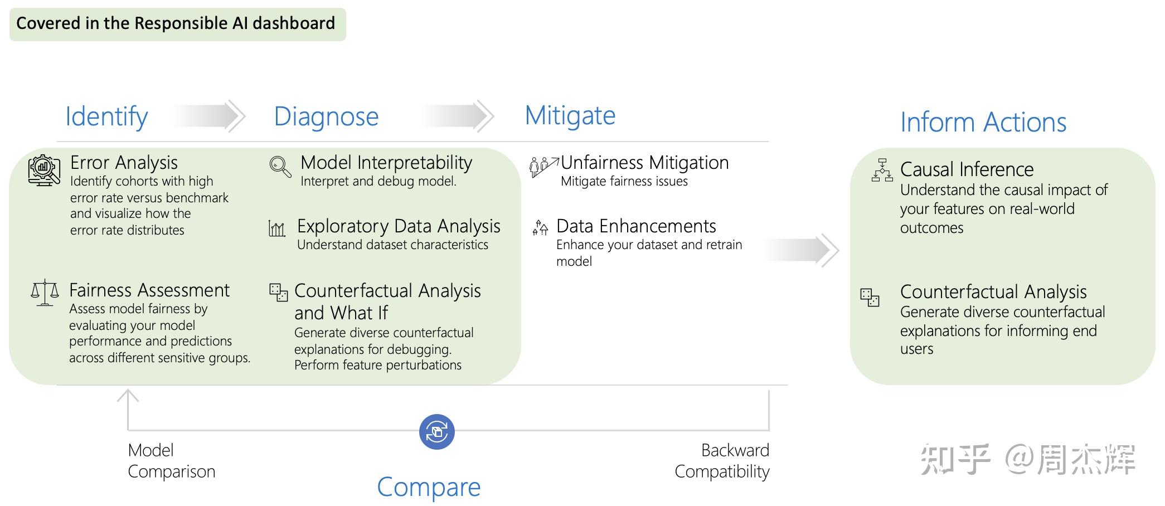Select the Identify stage heading
The height and width of the screenshot is (506, 1165).
[x=106, y=116]
